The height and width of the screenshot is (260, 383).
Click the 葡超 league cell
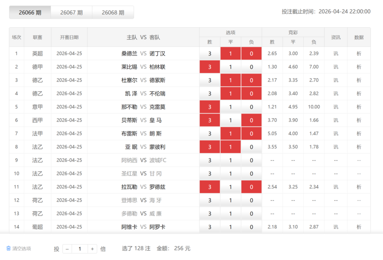[37, 227]
